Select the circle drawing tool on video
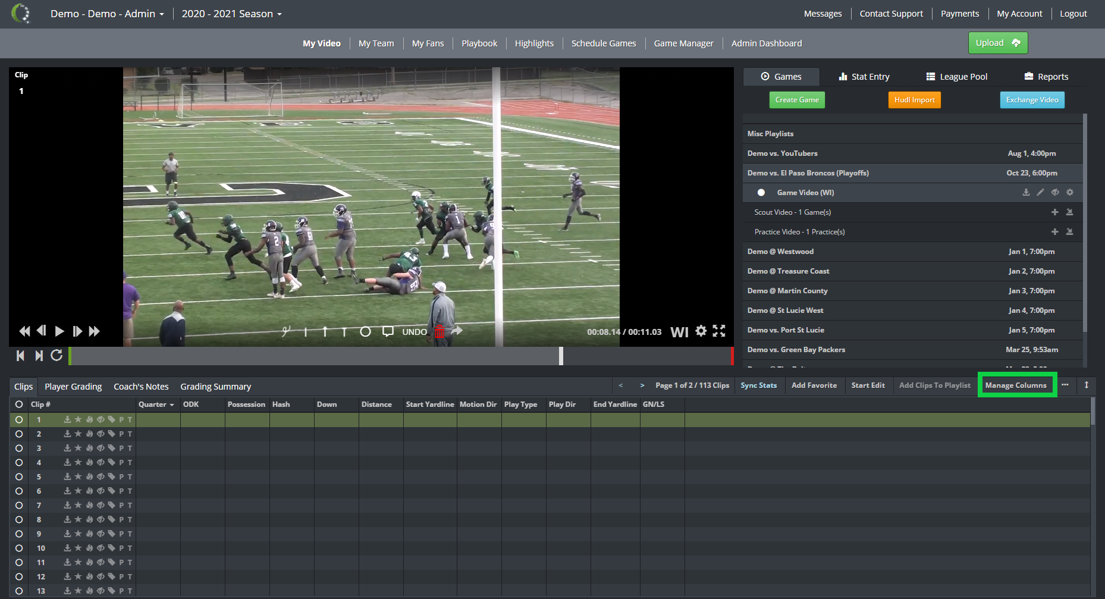The height and width of the screenshot is (599, 1105). [365, 332]
